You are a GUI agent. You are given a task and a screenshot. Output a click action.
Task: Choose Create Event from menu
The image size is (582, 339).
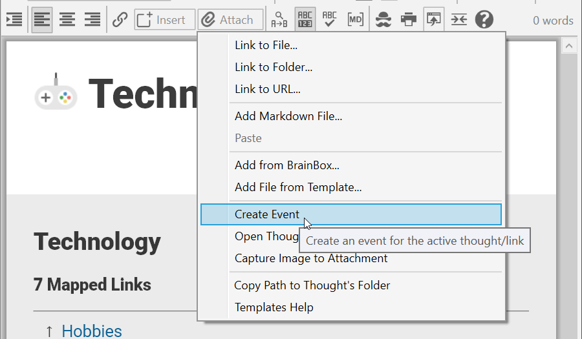tap(267, 214)
